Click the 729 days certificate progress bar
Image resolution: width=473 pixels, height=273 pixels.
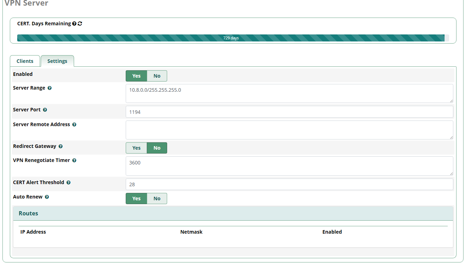click(x=231, y=38)
